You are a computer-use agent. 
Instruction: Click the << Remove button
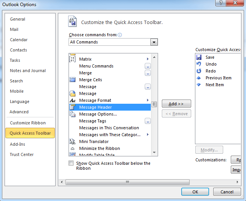176,114
